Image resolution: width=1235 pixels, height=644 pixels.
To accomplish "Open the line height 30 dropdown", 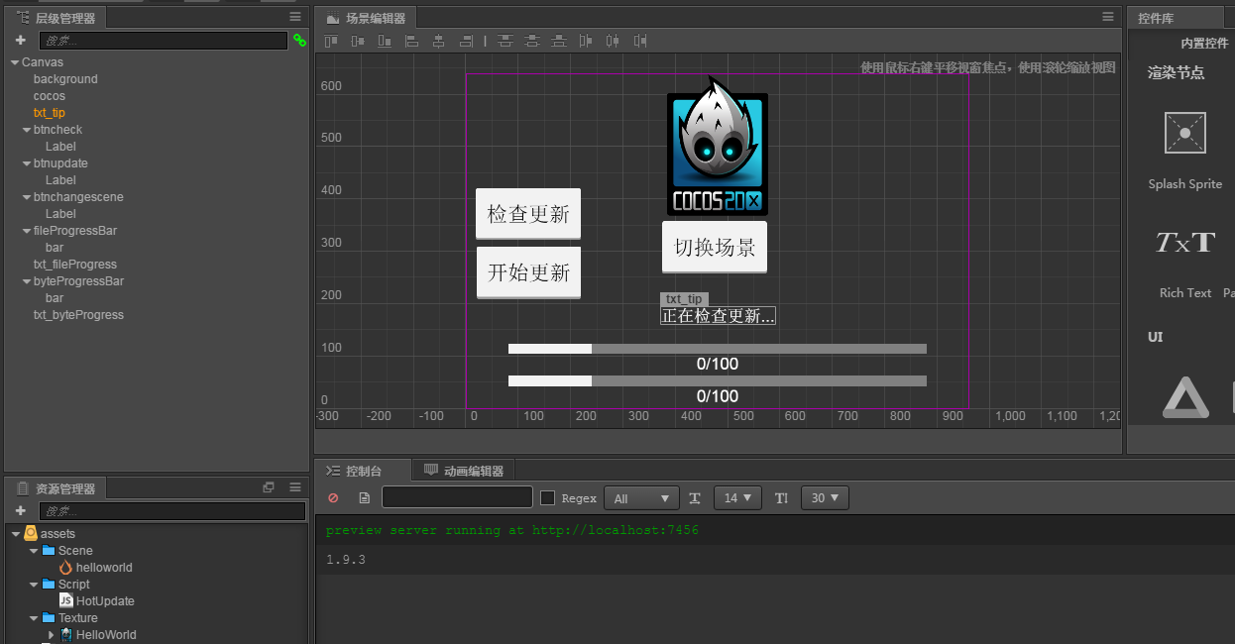I will 826,498.
